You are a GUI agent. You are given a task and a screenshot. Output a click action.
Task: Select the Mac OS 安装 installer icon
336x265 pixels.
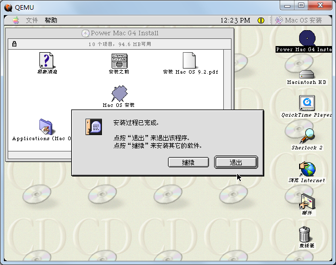(x=119, y=94)
